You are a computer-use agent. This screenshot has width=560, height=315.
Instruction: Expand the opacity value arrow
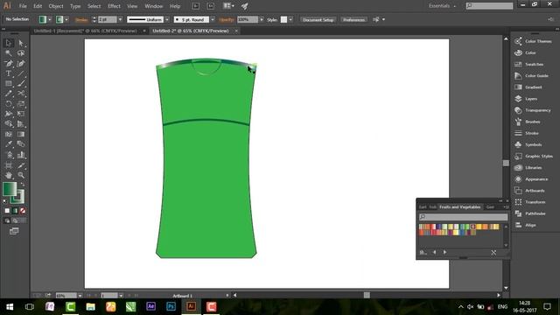pyautogui.click(x=262, y=19)
